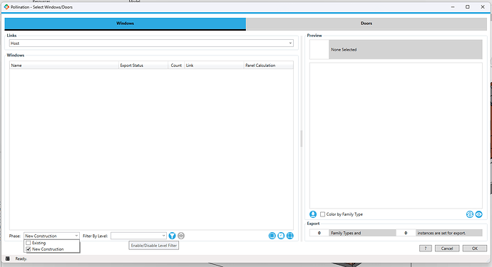Viewport: 492px width, 267px height.
Task: Click the middle blue circular icon below the windows table
Action: [281, 236]
